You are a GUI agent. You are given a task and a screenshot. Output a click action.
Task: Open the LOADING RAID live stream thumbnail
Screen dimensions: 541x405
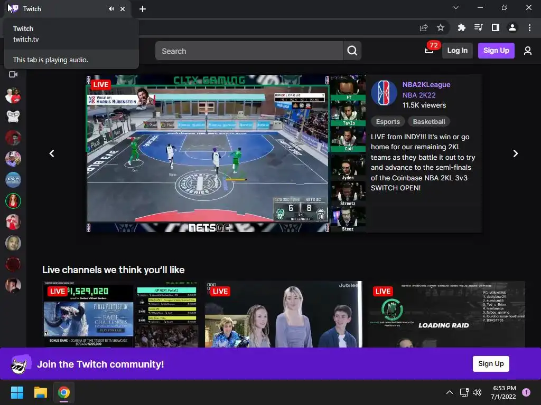[446, 314]
